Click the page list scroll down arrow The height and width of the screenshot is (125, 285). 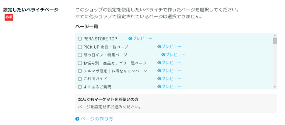pyautogui.click(x=275, y=87)
